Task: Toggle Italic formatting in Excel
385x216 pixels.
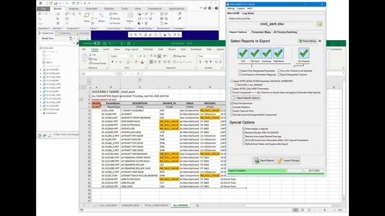Action: click(x=116, y=62)
